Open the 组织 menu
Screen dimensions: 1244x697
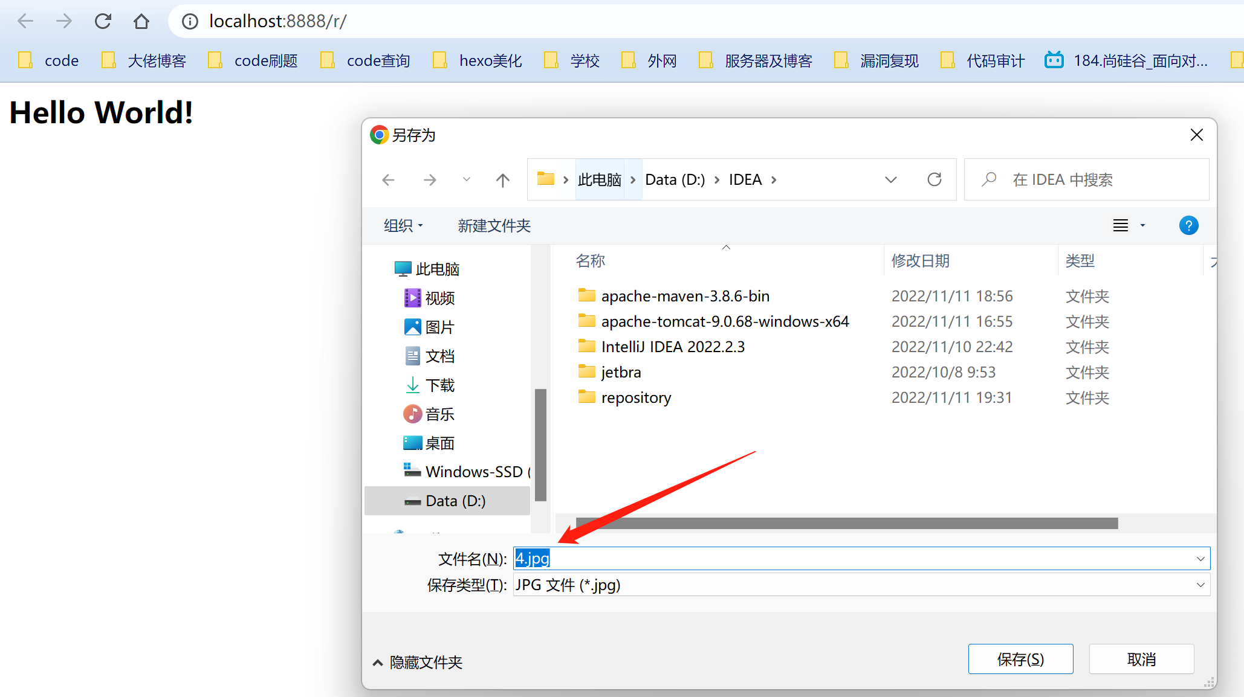[403, 226]
